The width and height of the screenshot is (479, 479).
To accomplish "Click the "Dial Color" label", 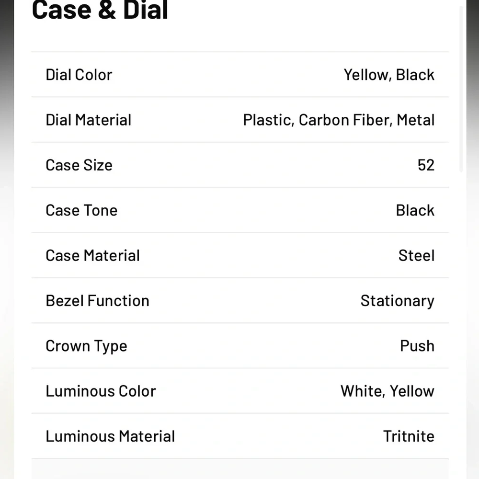I will (x=79, y=75).
